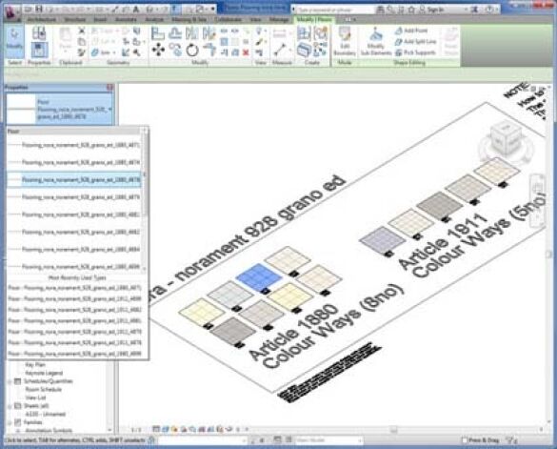The image size is (557, 449).
Task: Select the darkest gray tile in Article 1911 group
Action: 440,205
